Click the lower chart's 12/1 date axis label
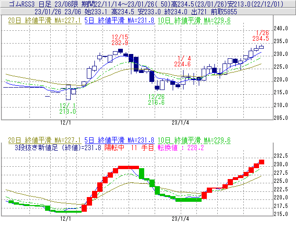 pos(65,219)
